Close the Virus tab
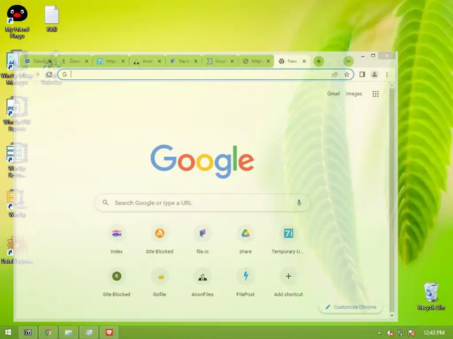Screen dimensions: 453x339 tap(232, 61)
